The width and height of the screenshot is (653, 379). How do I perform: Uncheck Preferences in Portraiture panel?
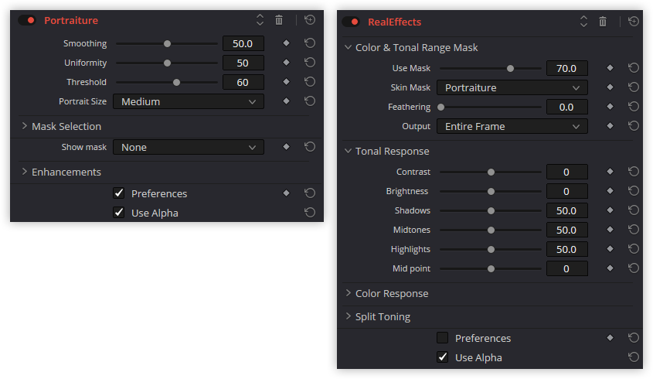coord(119,193)
